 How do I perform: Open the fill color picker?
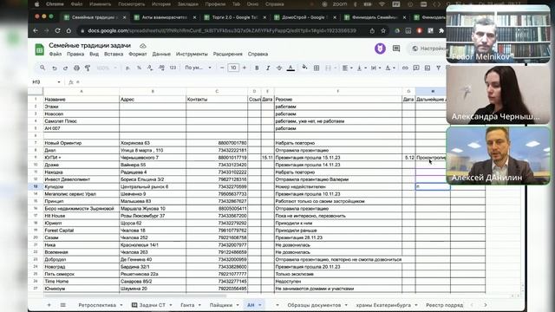[x=304, y=68]
